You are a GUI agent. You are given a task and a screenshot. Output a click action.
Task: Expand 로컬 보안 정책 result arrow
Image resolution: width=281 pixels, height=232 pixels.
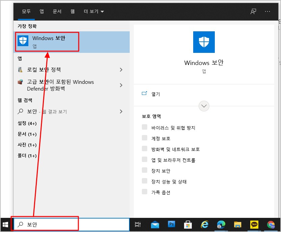point(121,69)
